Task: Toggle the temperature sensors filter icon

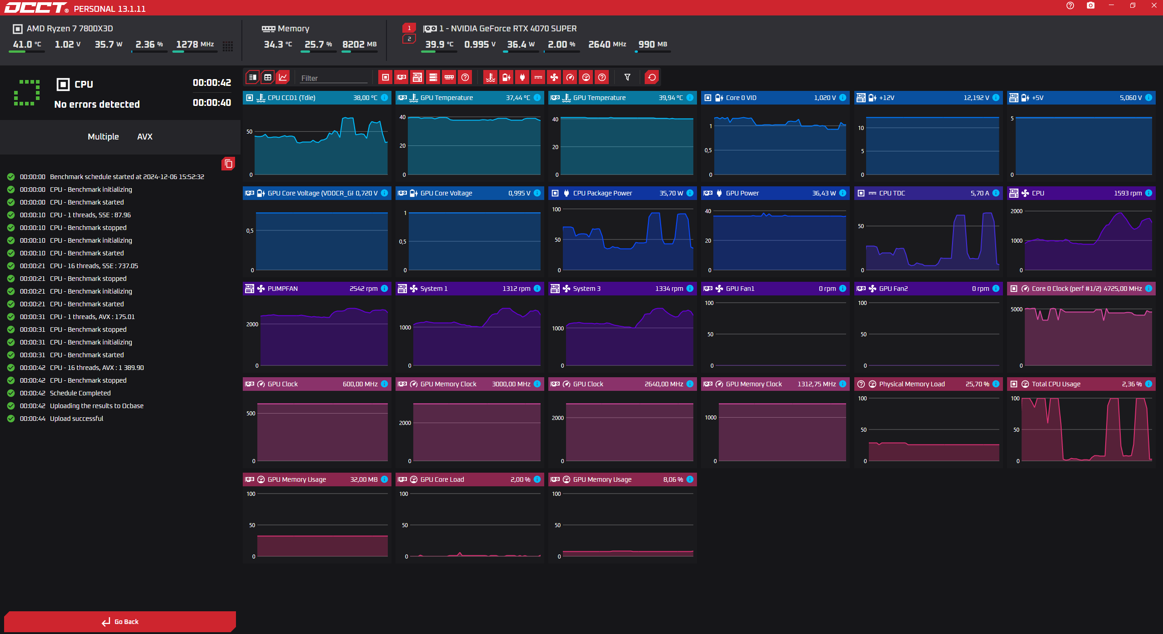Action: pyautogui.click(x=490, y=77)
